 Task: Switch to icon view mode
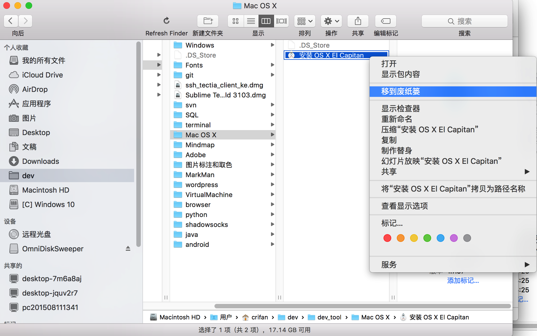[x=236, y=21]
